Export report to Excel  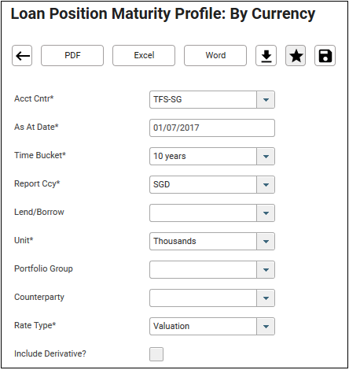144,56
